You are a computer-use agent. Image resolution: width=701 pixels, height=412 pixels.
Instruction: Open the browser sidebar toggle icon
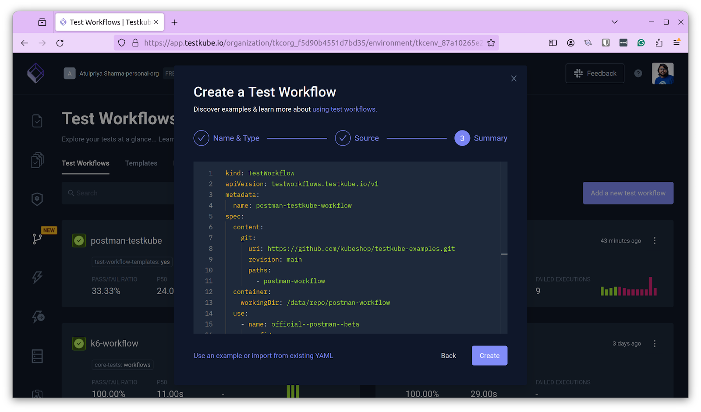pyautogui.click(x=553, y=42)
